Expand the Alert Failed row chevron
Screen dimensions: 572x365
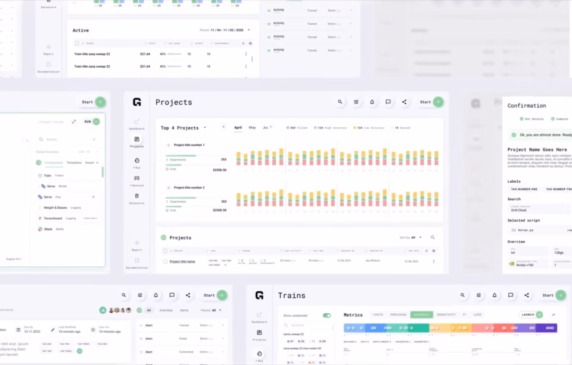coord(223,338)
